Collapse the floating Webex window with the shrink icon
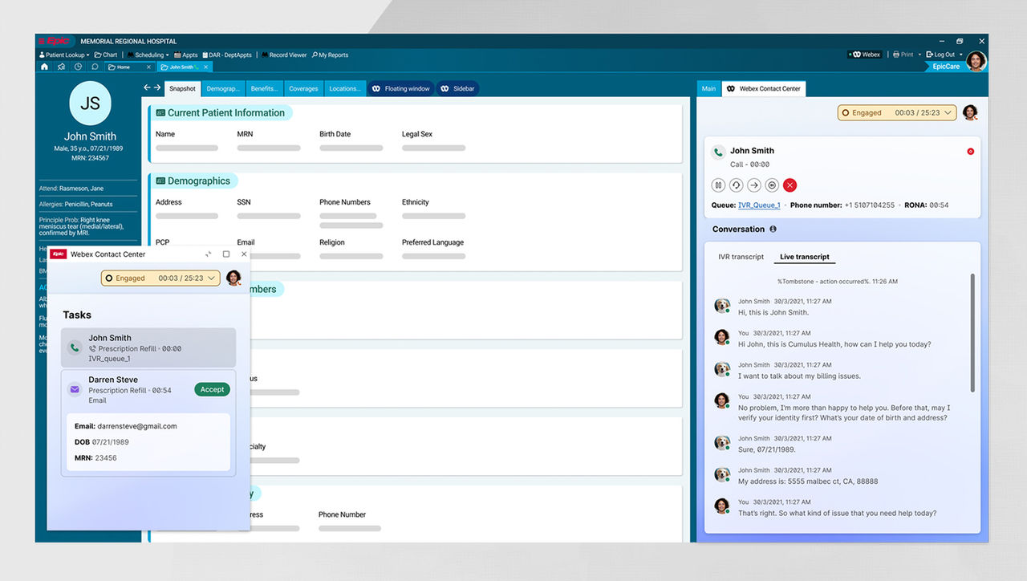The image size is (1027, 581). pos(208,254)
